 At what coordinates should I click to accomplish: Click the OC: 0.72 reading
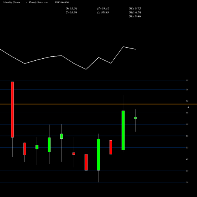(135, 9)
